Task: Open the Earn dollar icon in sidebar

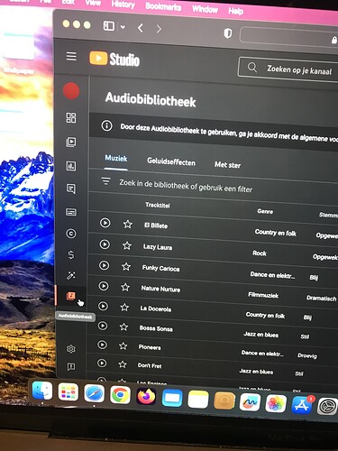Action: click(x=71, y=254)
